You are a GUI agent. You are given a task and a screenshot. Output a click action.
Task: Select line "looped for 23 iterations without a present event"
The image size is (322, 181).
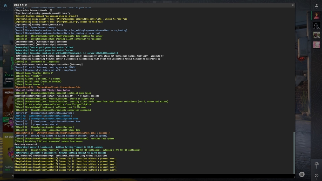pos(65,165)
